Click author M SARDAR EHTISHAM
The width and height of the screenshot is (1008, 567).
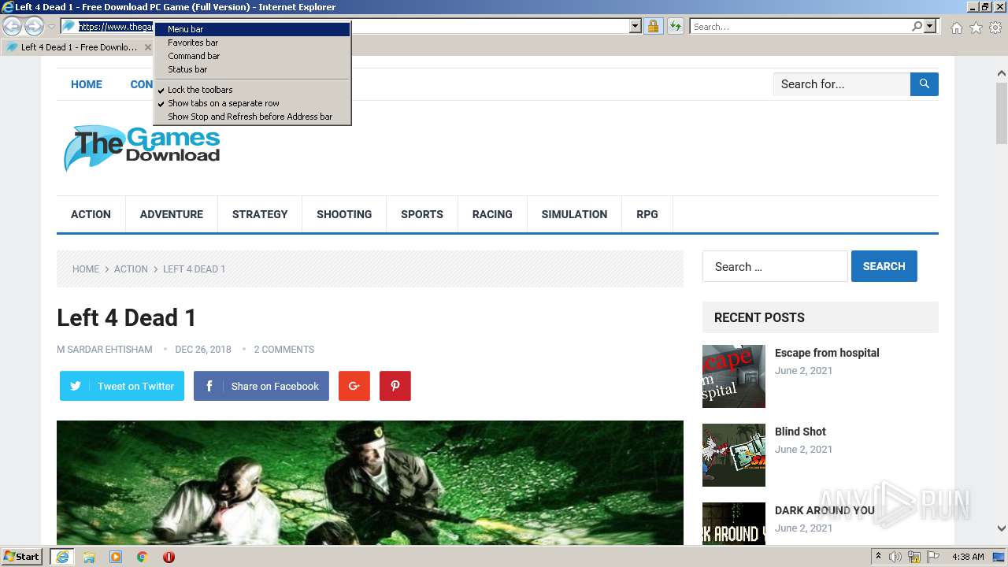tap(105, 350)
